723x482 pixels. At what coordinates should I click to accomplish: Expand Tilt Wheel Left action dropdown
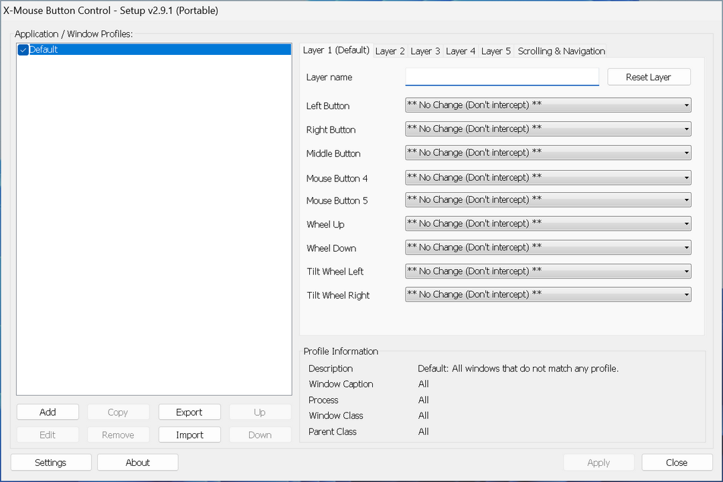pos(548,272)
